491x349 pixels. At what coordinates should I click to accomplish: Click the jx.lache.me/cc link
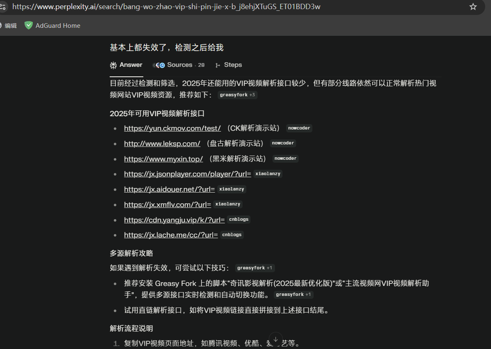click(x=171, y=235)
